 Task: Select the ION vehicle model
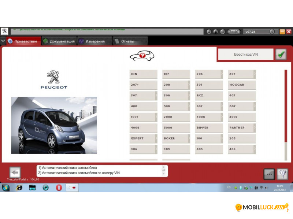(143, 74)
